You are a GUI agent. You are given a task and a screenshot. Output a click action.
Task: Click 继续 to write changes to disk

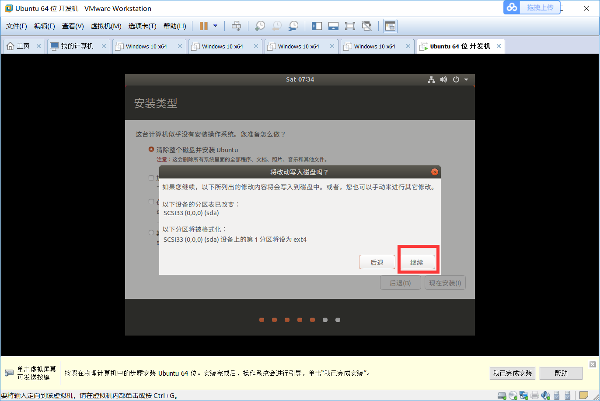[x=417, y=262]
